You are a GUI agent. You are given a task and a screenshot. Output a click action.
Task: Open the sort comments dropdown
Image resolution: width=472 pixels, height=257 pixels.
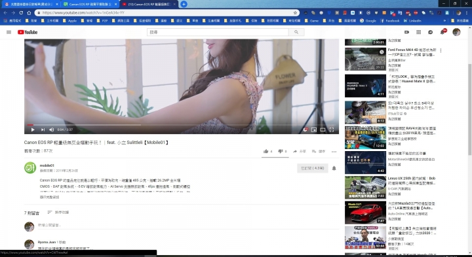pos(58,213)
